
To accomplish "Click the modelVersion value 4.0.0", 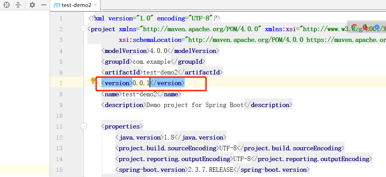I will [x=159, y=51].
